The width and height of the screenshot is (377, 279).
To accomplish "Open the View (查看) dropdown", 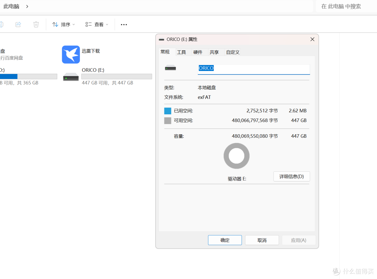I will 97,24.
